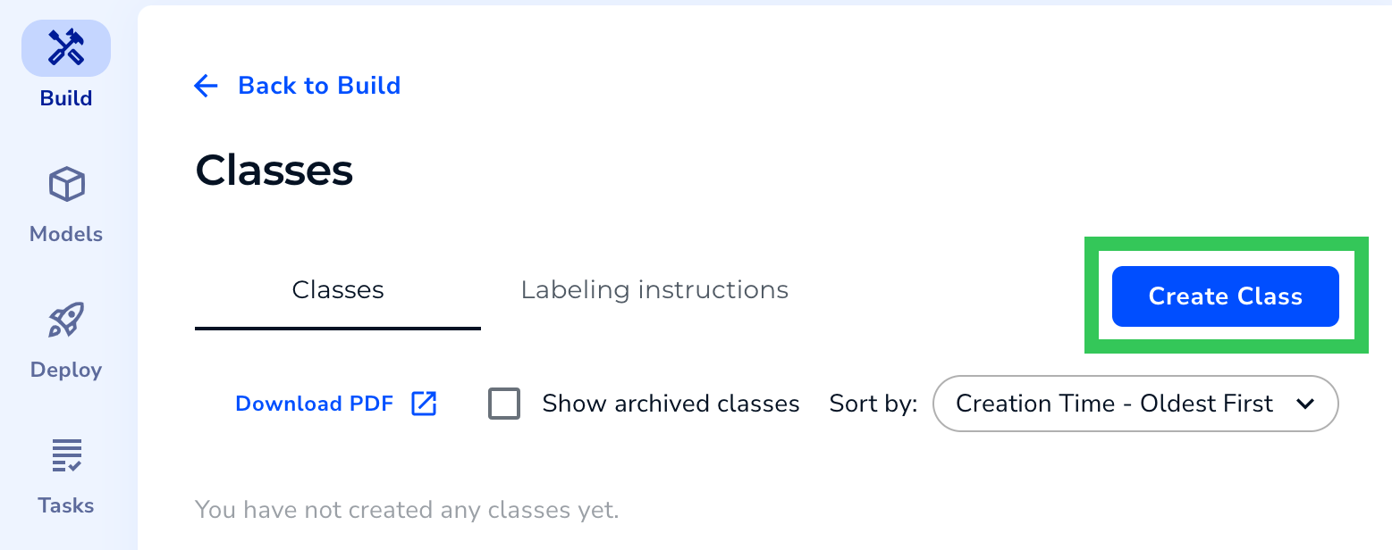Click the blue left-arrow back icon
Image resolution: width=1392 pixels, height=550 pixels.
coord(206,85)
